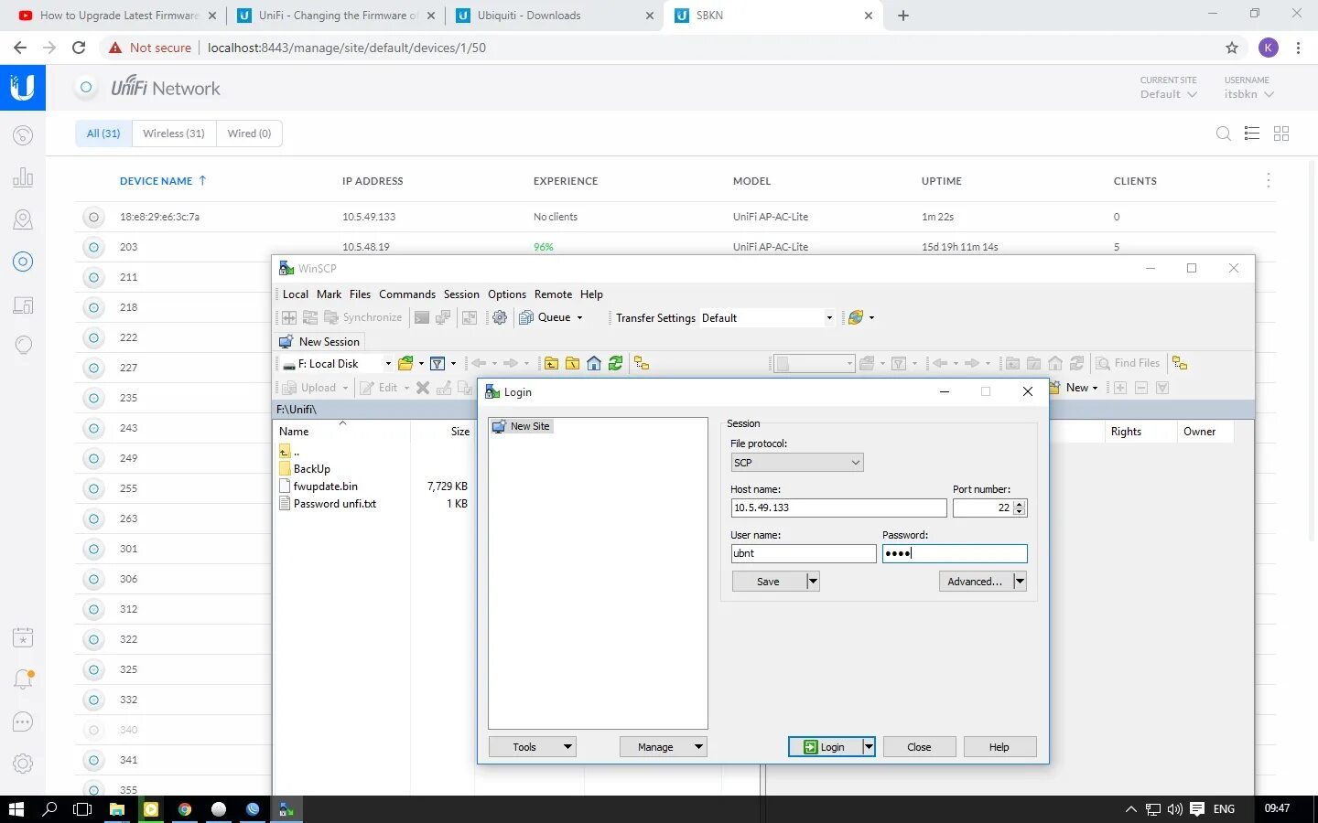Click the Queue icon in WinSCP toolbar

coord(526,317)
